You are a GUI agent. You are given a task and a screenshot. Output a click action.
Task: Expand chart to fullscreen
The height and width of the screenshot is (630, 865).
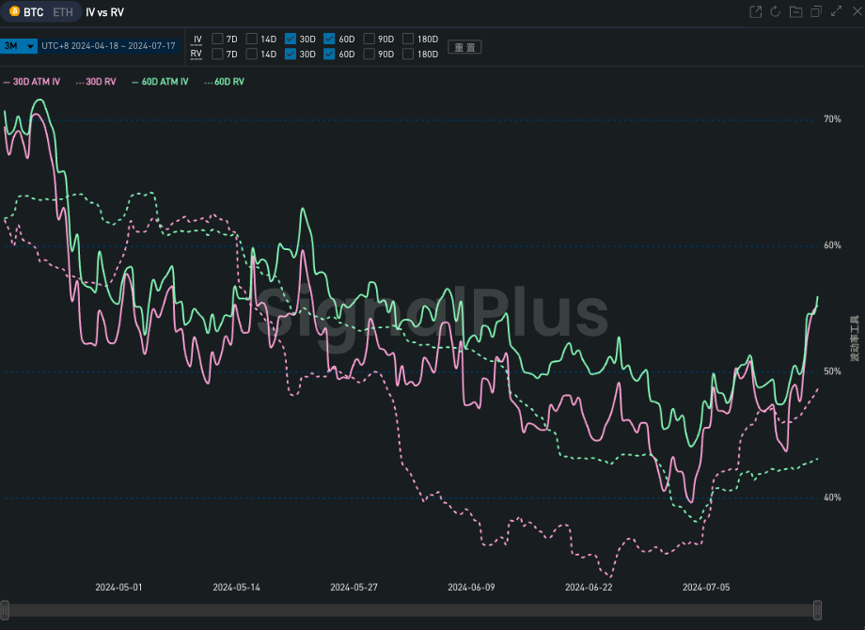[836, 12]
